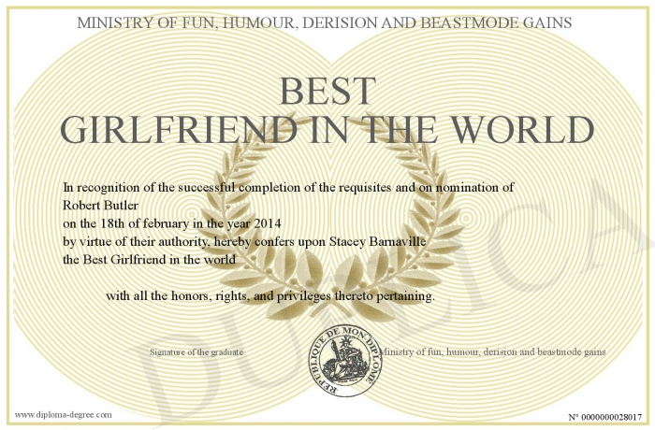The image size is (655, 430).
Task: Click the GIRLFRIEND IN THE WORLD title line
Action: (x=327, y=130)
